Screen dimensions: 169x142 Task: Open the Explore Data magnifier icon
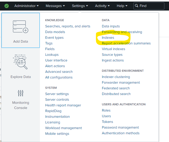point(20,62)
